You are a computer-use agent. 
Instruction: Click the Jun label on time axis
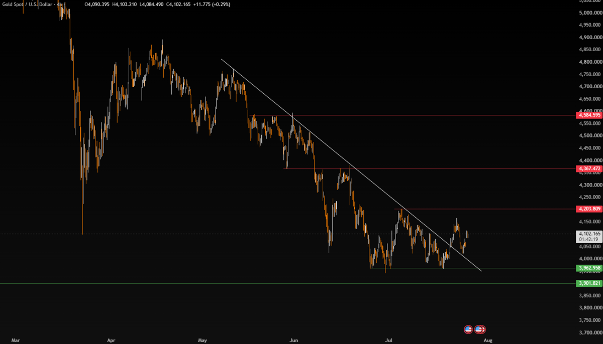click(294, 340)
